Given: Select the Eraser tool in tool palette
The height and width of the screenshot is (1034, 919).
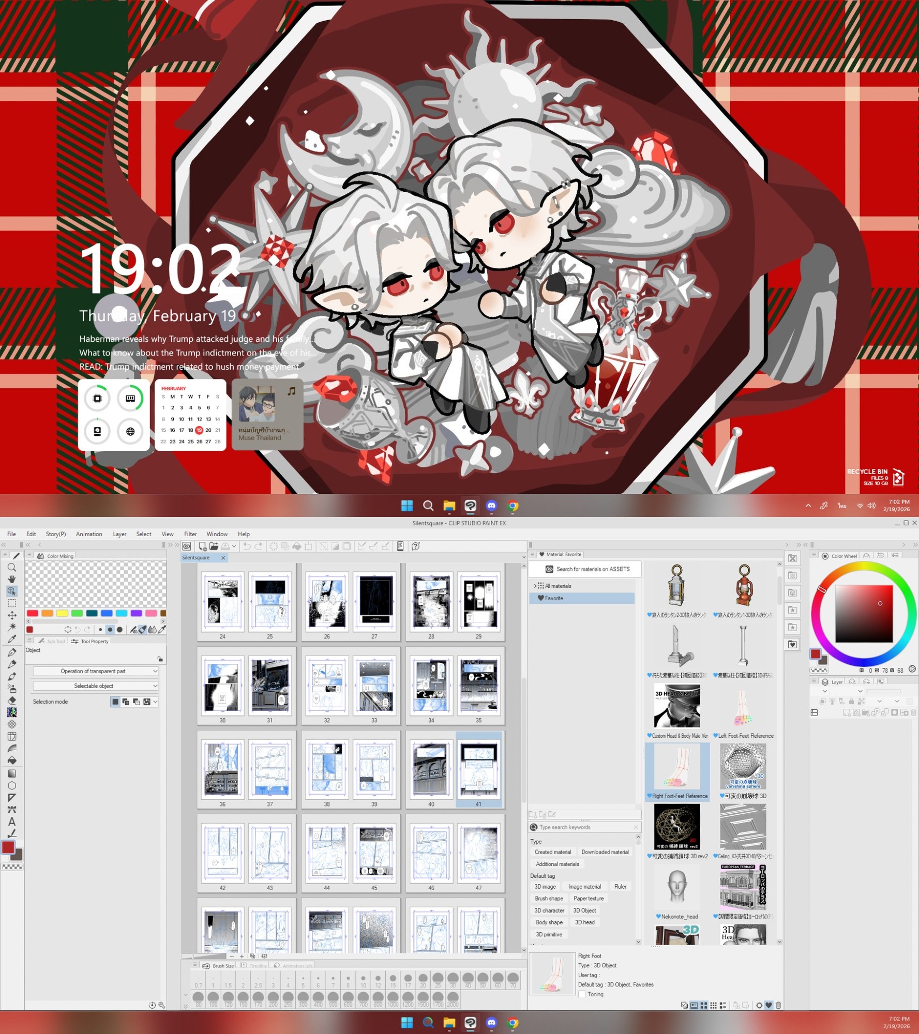Looking at the screenshot, I should (x=12, y=701).
